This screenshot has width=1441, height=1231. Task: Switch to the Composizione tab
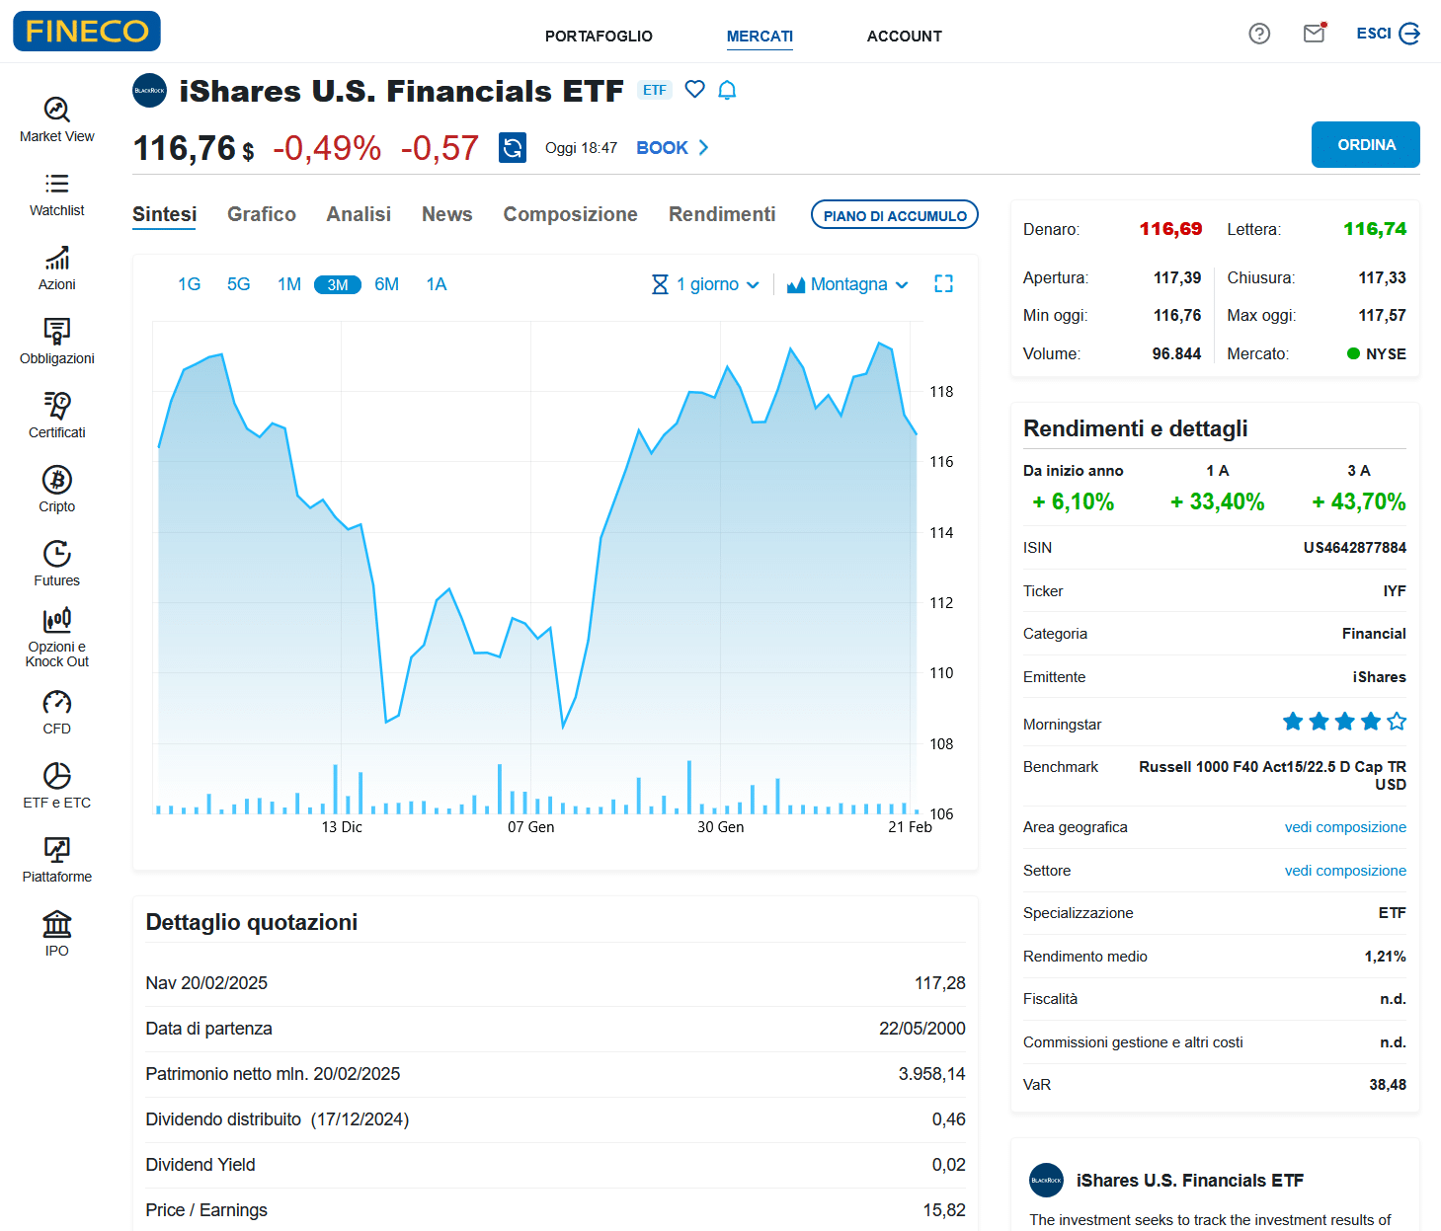tap(571, 214)
